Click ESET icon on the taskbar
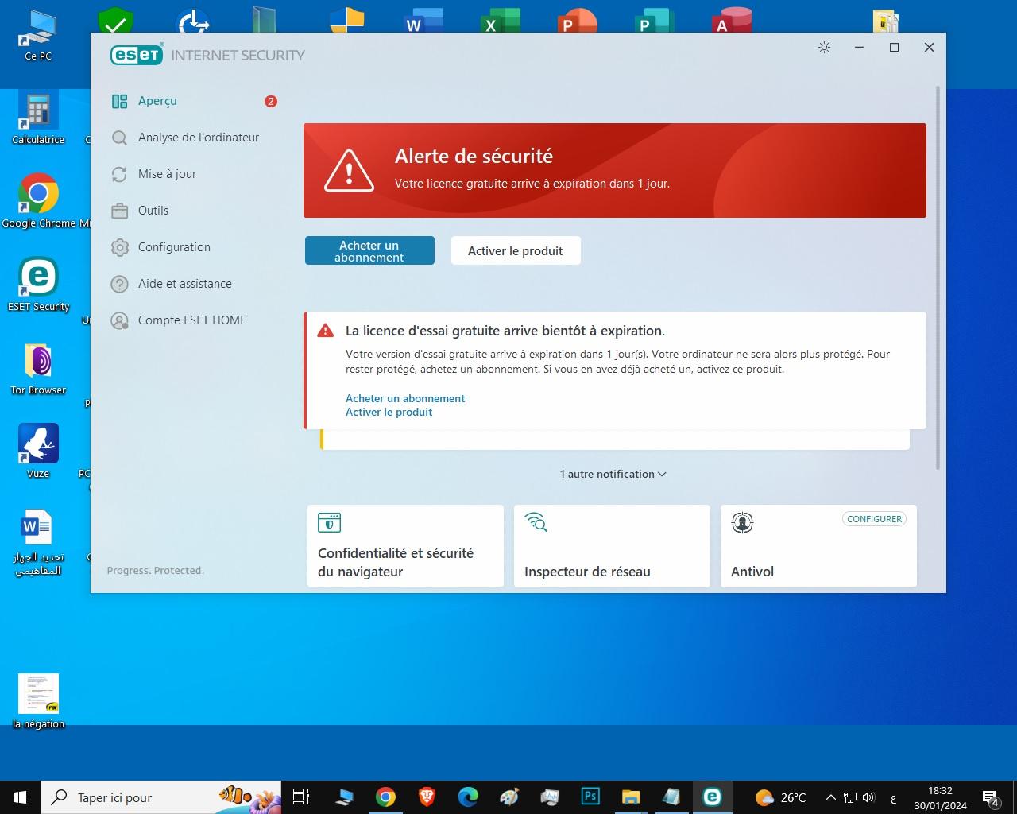This screenshot has height=814, width=1017. click(712, 797)
